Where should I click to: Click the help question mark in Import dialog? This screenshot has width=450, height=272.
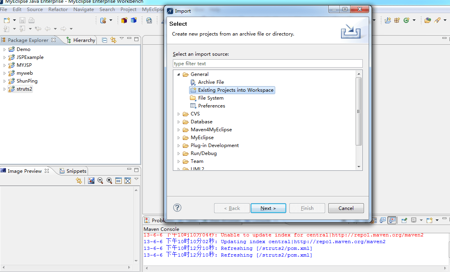(x=177, y=208)
